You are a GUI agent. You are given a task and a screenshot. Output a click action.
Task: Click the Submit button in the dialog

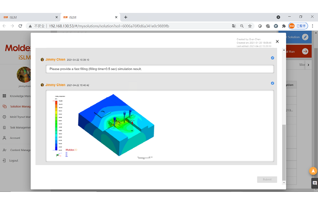click(x=267, y=179)
